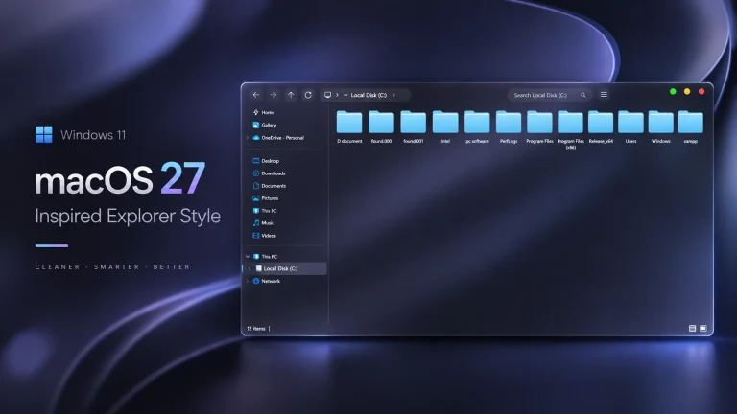Screen dimensions: 737x414
Task: Click the yellow window control dot
Action: [x=687, y=92]
